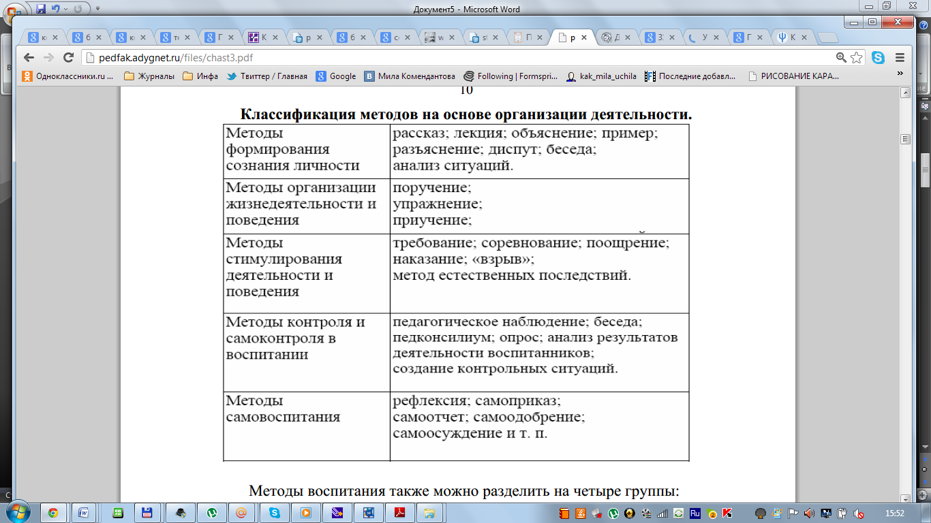Screen dimensions: 931x523
Task: Click the zoom magnifier icon in address bar
Action: pos(841,58)
